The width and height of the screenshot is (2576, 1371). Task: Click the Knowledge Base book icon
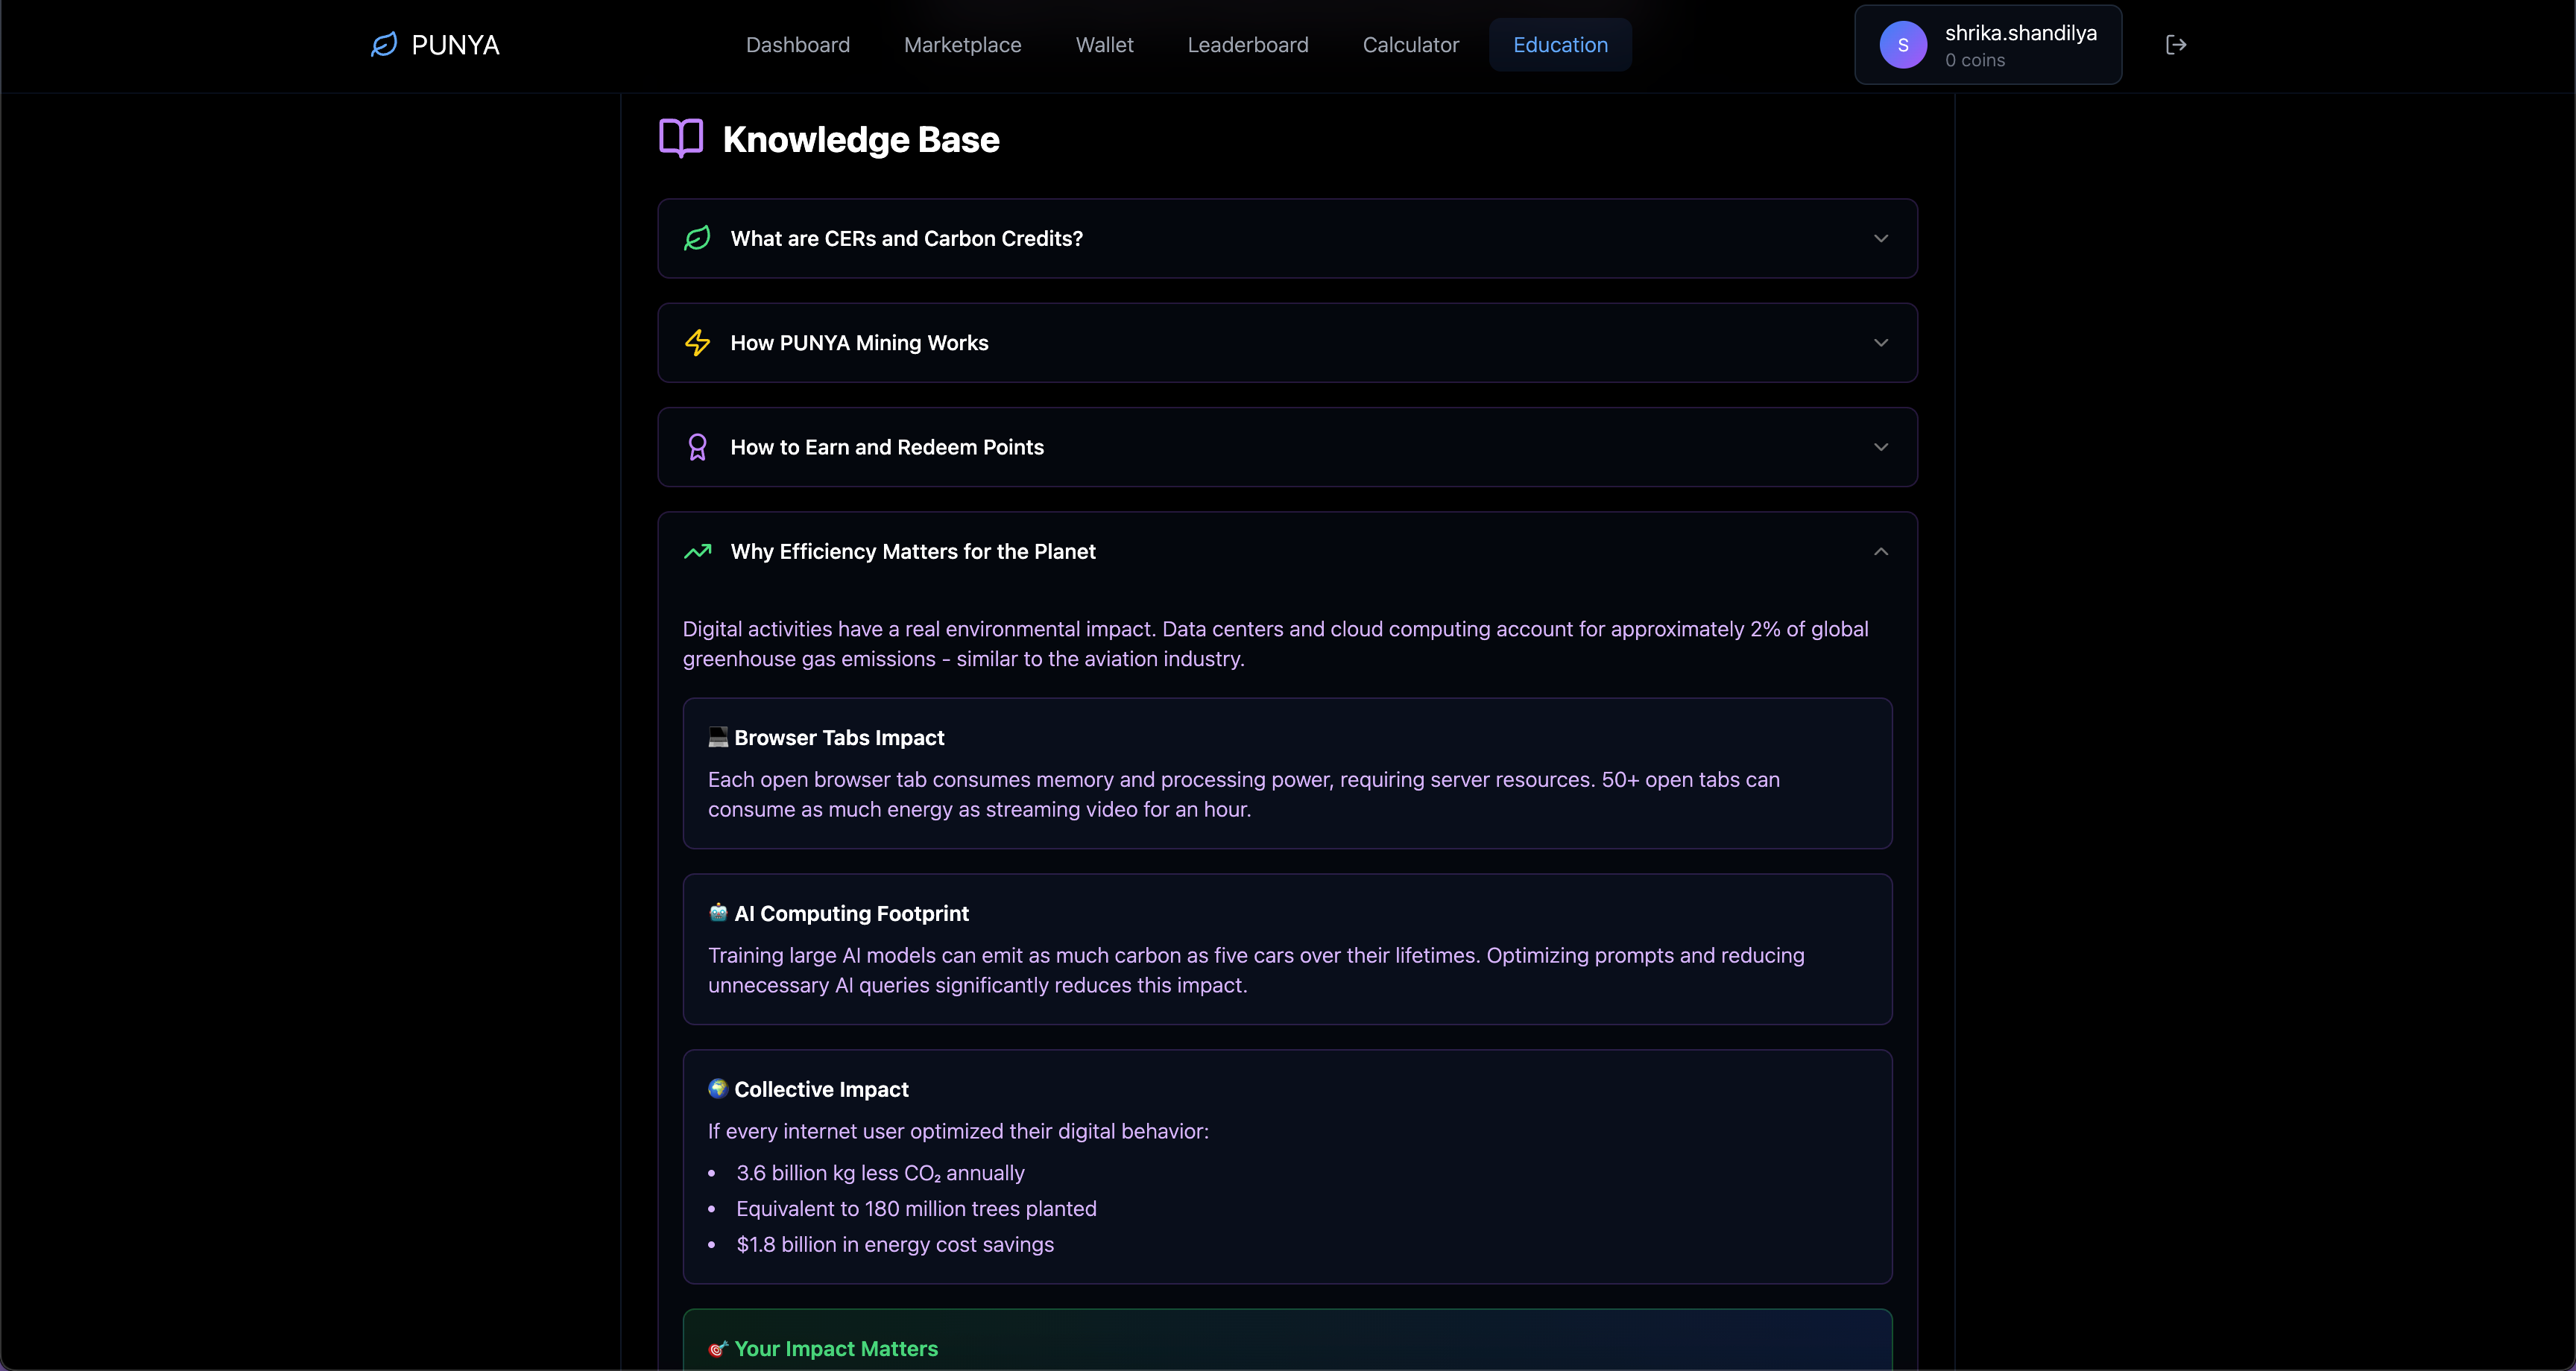coord(681,138)
